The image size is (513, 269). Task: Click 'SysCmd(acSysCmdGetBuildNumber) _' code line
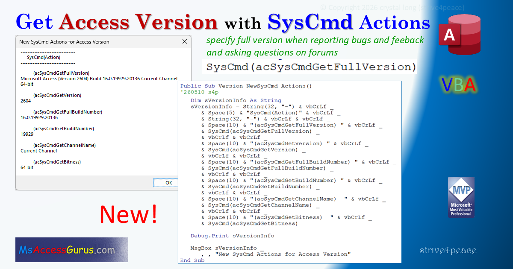[x=260, y=187]
